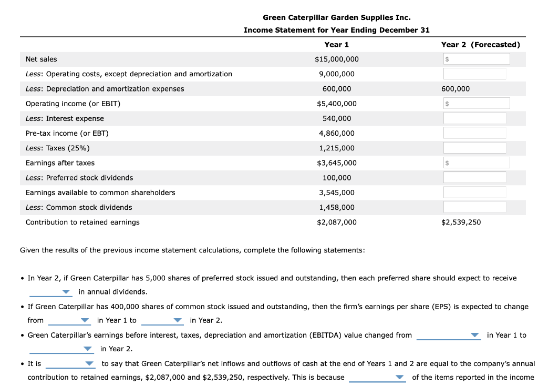This screenshot has height=386, width=538.
Task: Select the Preferred stock dividends input box
Action: pyautogui.click(x=474, y=177)
